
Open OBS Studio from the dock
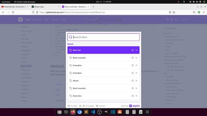pyautogui.click(x=100, y=112)
